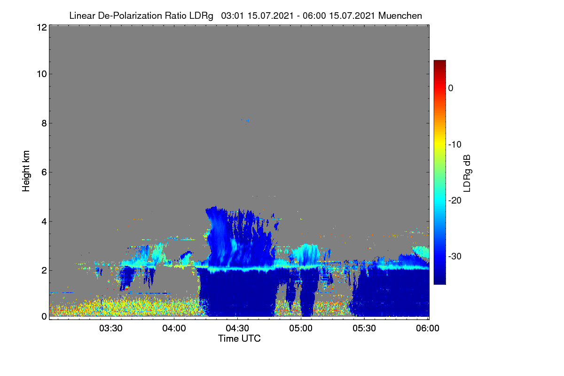Click the height tick label 4

[44, 221]
